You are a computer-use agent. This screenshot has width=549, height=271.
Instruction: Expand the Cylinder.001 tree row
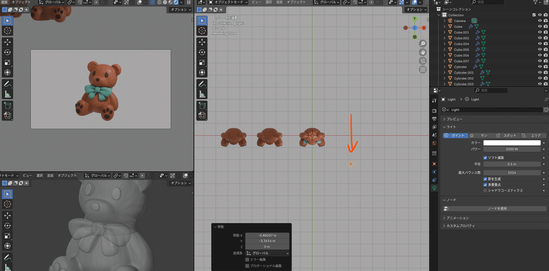(x=444, y=72)
